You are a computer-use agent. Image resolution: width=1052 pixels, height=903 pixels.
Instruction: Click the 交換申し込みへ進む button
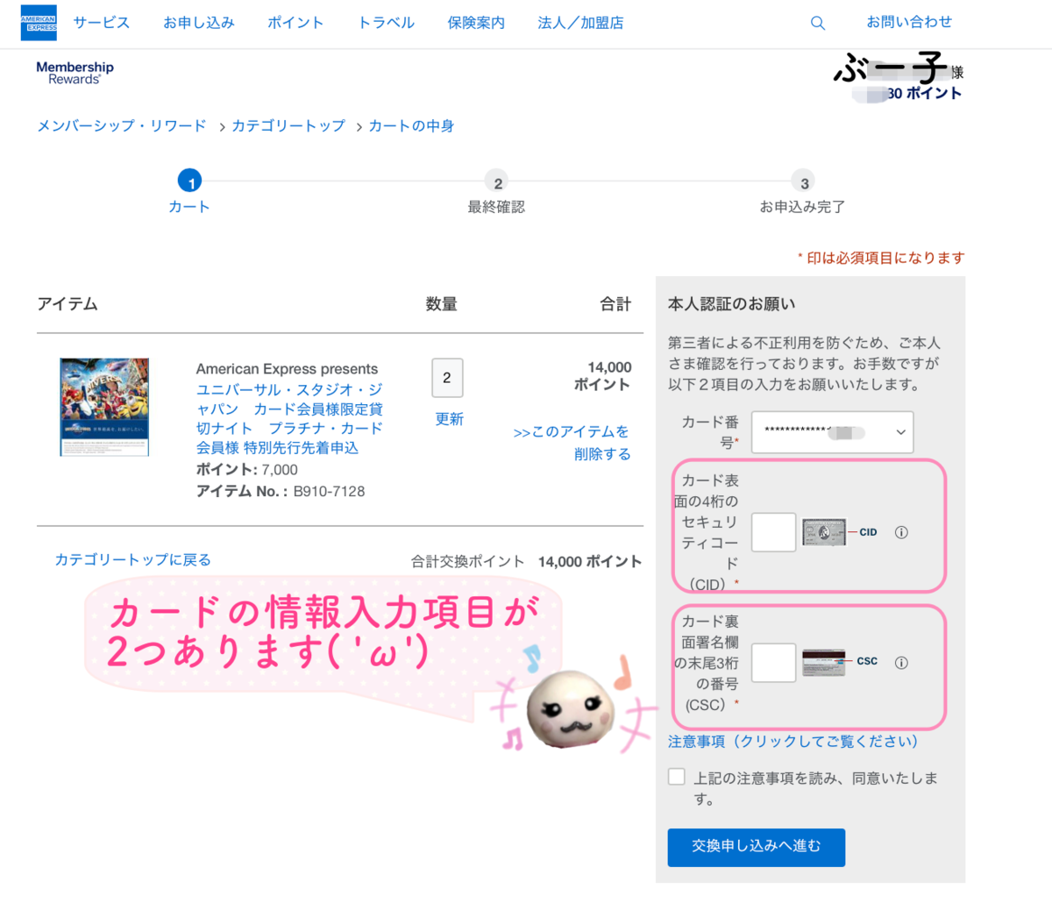click(757, 847)
